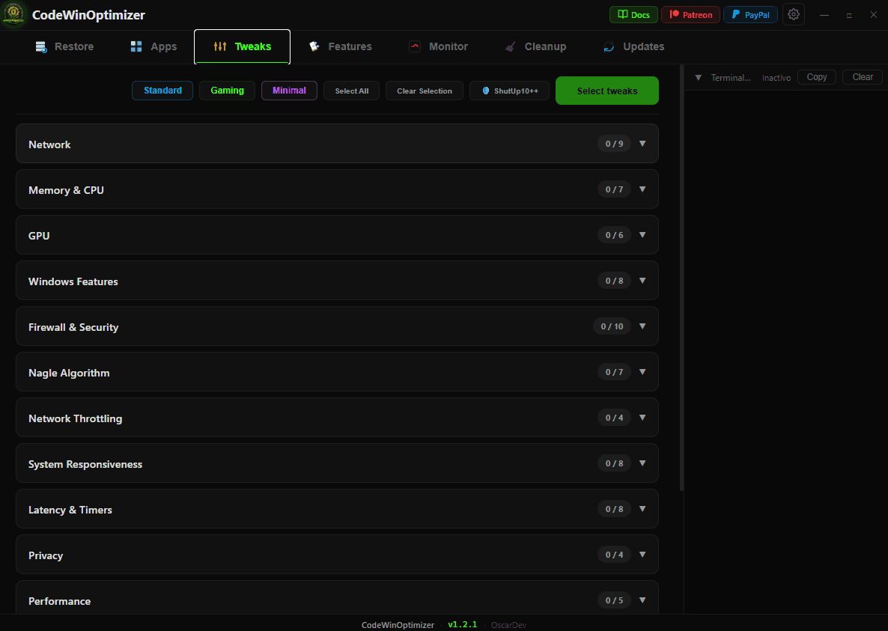This screenshot has width=888, height=631.
Task: Click the CodeWinOptimizer logo icon
Action: click(13, 14)
